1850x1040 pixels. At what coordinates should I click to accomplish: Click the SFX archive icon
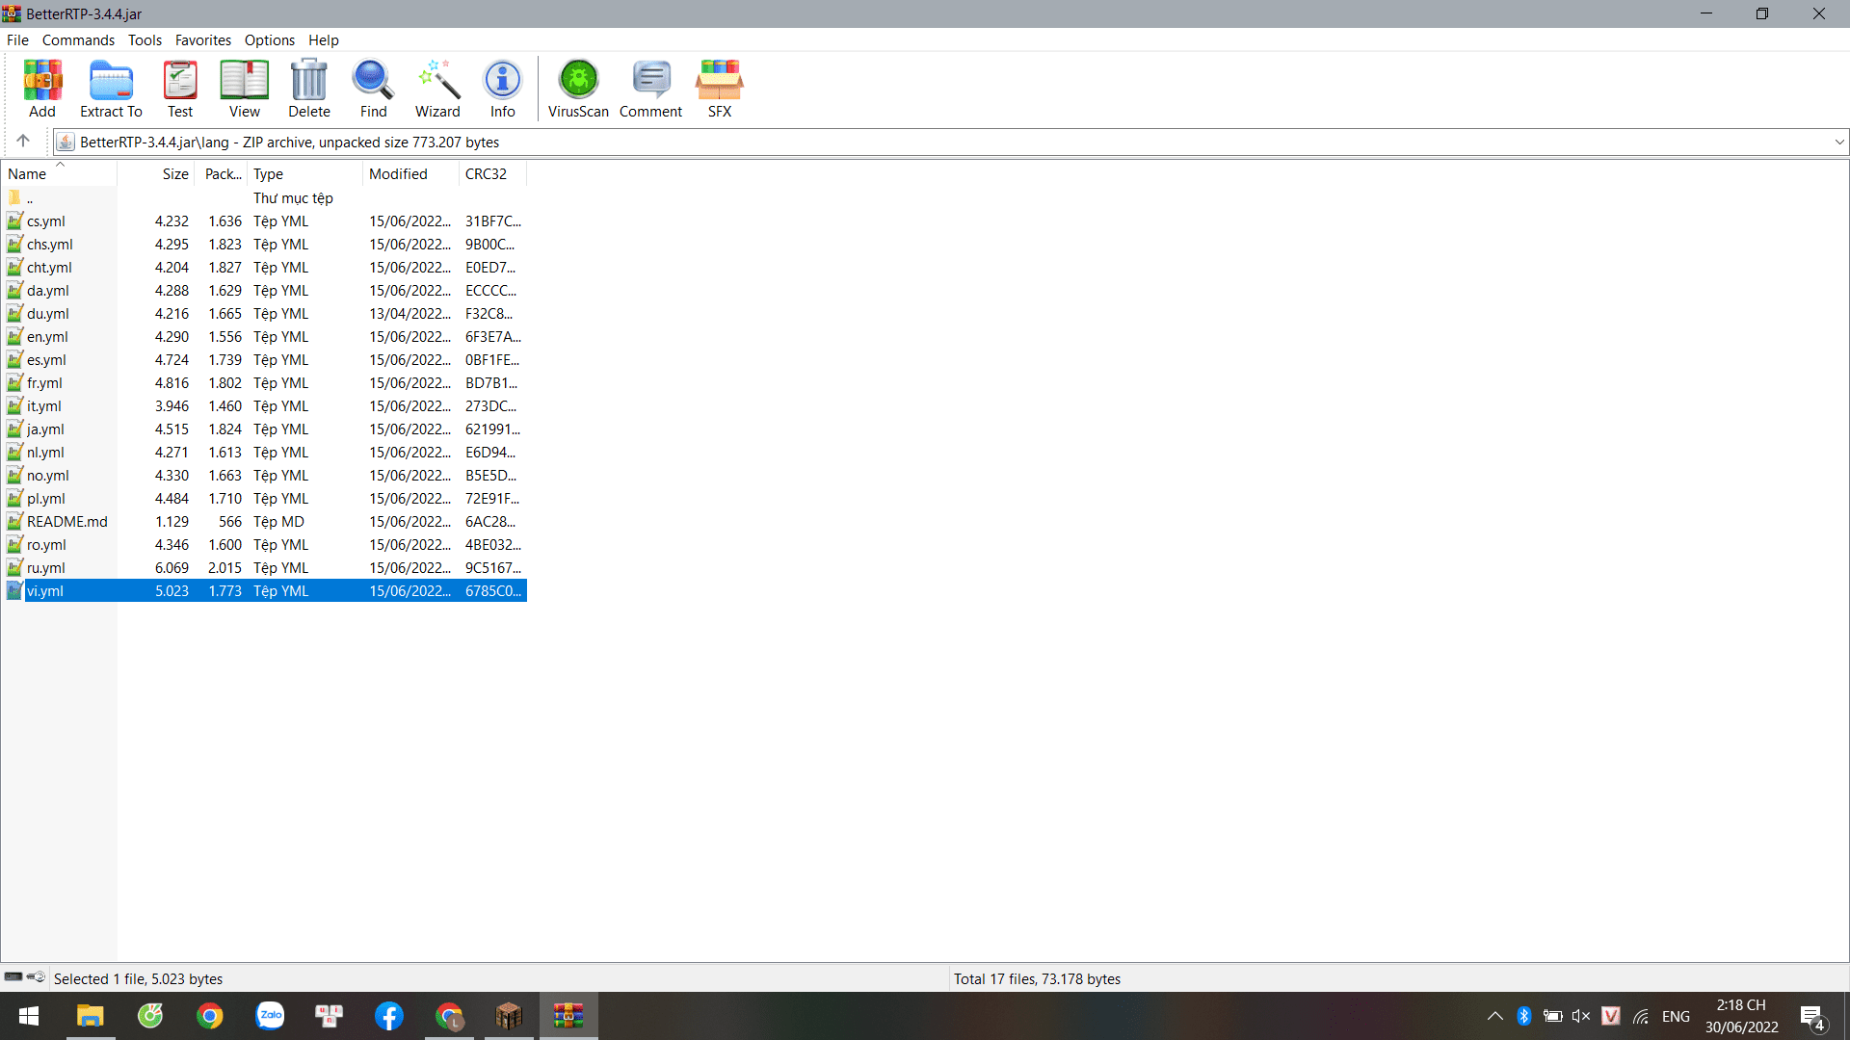point(719,88)
